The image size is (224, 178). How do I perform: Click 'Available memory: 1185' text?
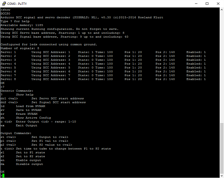(x=22, y=25)
